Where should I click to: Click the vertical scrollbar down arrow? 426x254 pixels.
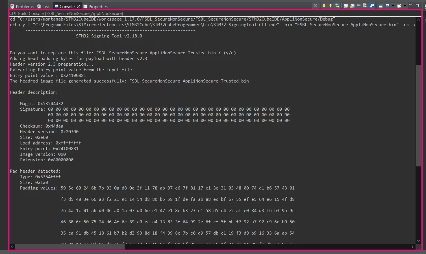[x=418, y=241]
